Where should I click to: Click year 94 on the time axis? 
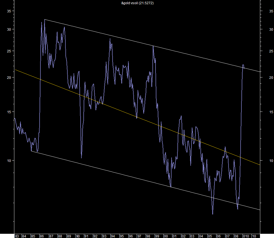(113, 236)
